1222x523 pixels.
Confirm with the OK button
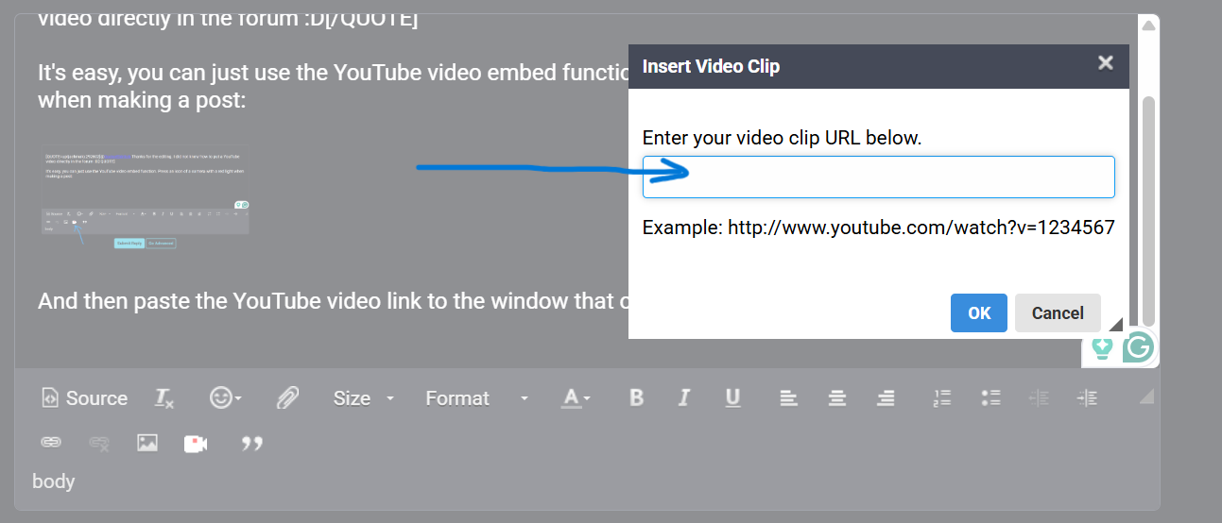coord(979,312)
